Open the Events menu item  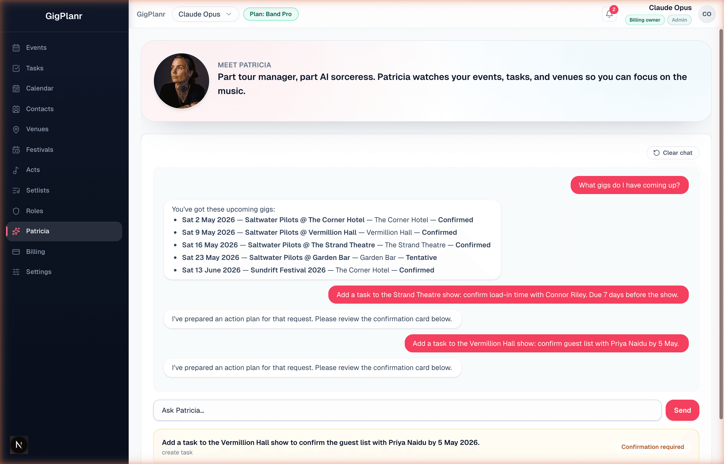point(64,48)
